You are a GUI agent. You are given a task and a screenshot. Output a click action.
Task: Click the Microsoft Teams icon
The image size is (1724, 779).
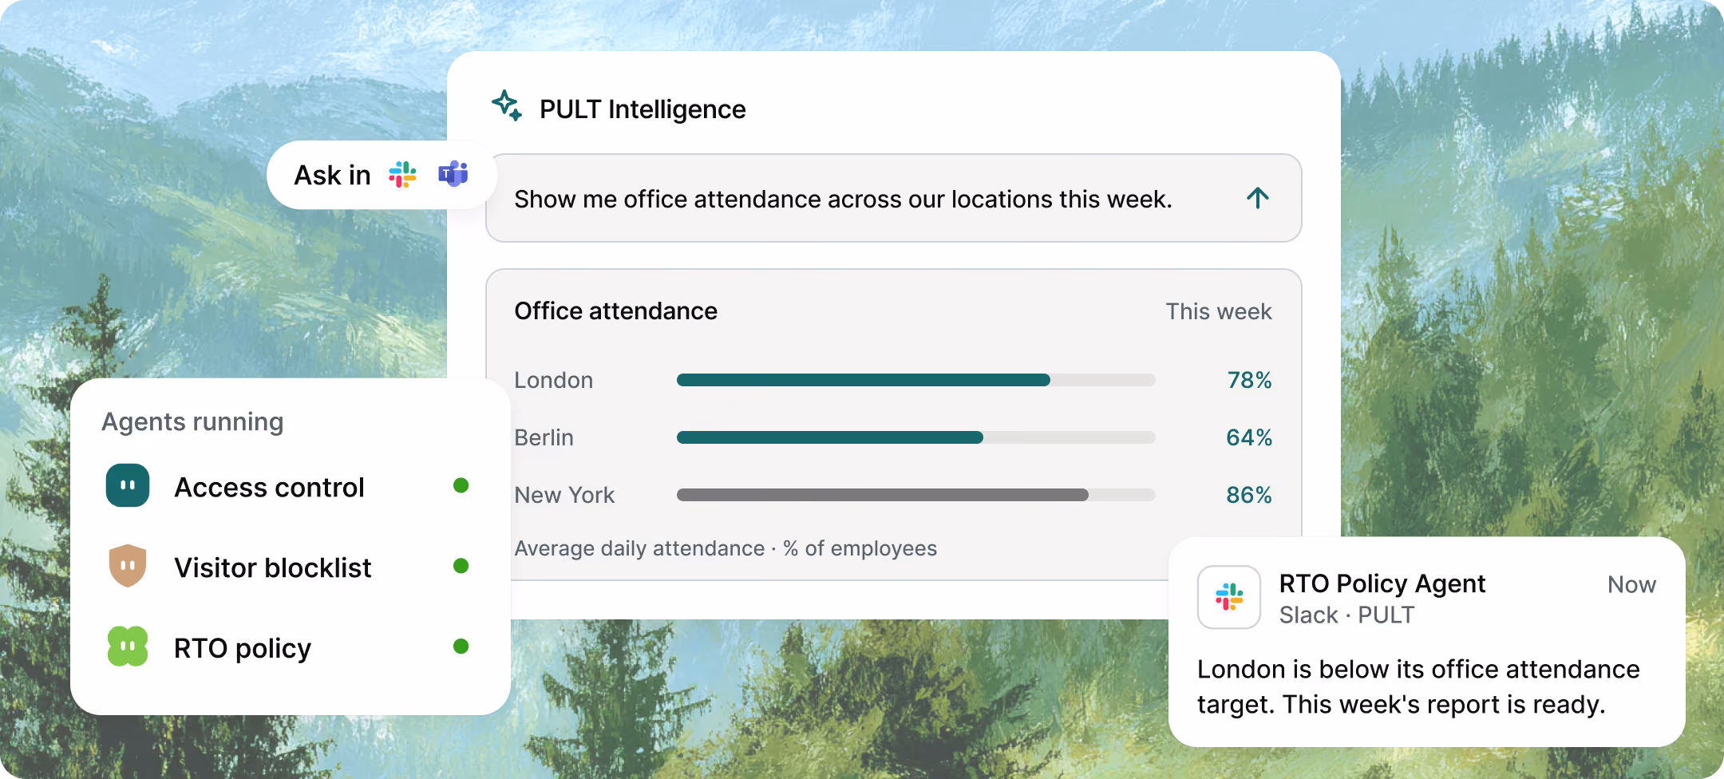pyautogui.click(x=453, y=174)
